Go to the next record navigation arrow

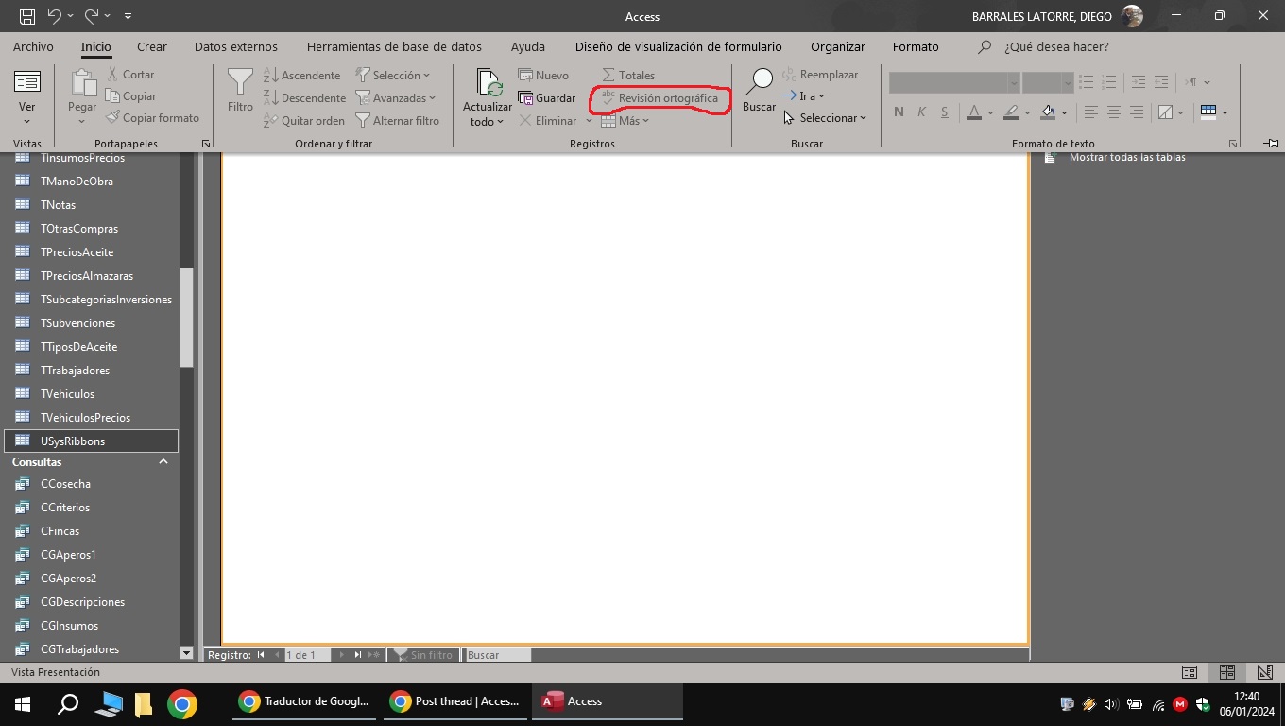coord(342,654)
